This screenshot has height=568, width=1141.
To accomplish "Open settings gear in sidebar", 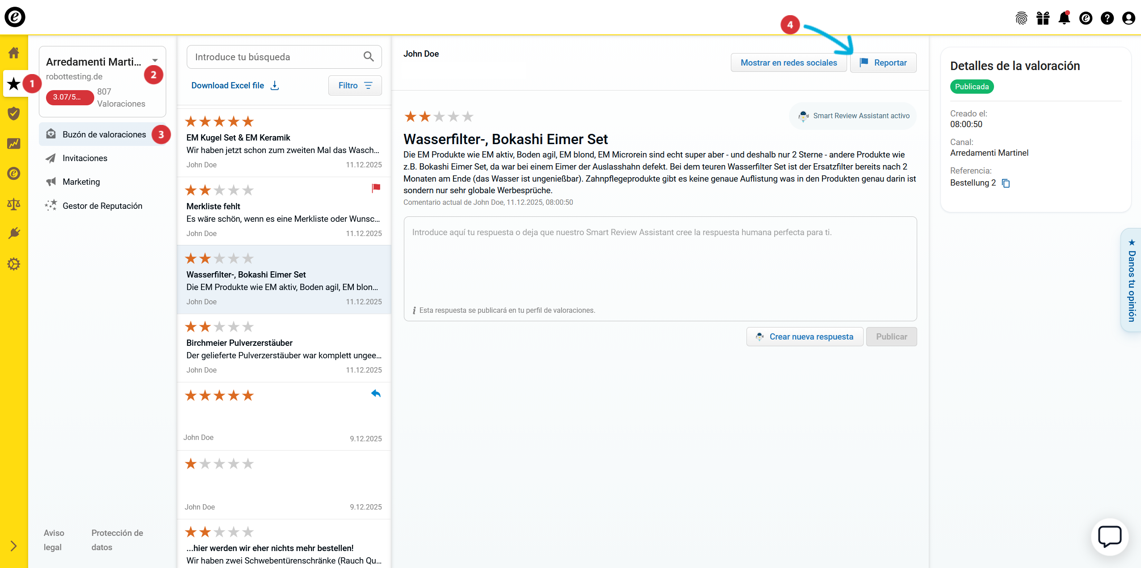I will (x=14, y=264).
